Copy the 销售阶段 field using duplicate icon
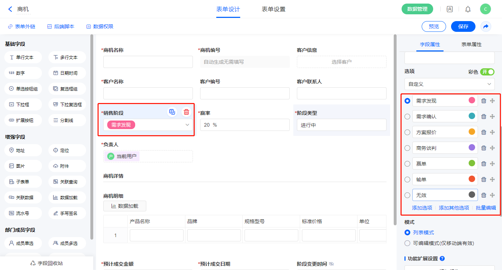Image resolution: width=502 pixels, height=270 pixels. [x=172, y=112]
